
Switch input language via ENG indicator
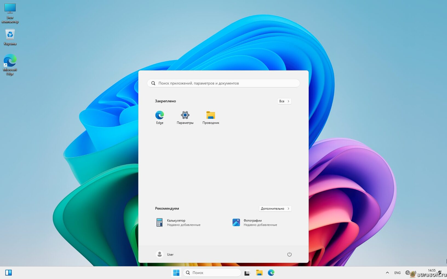tap(397, 273)
